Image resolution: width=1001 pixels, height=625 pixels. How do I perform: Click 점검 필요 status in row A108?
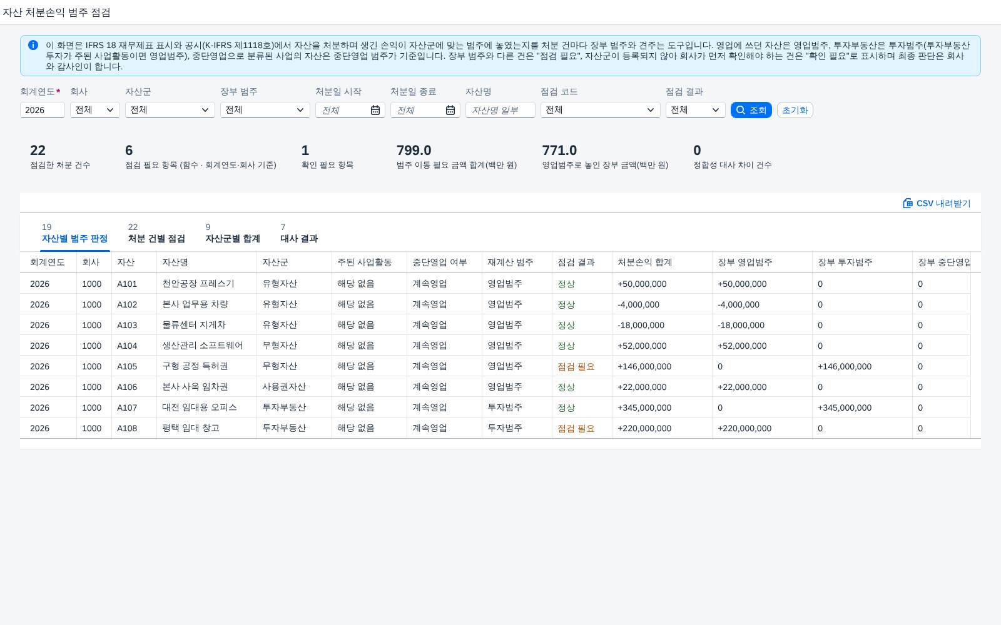click(x=576, y=429)
